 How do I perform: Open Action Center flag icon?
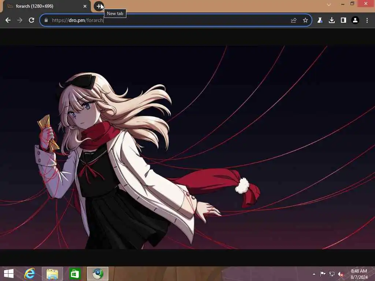[323, 274]
